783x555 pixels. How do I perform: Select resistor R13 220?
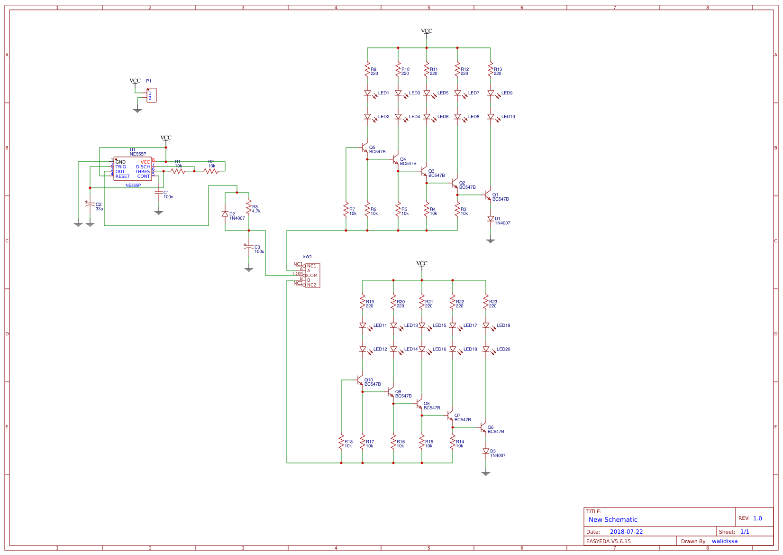click(x=491, y=69)
